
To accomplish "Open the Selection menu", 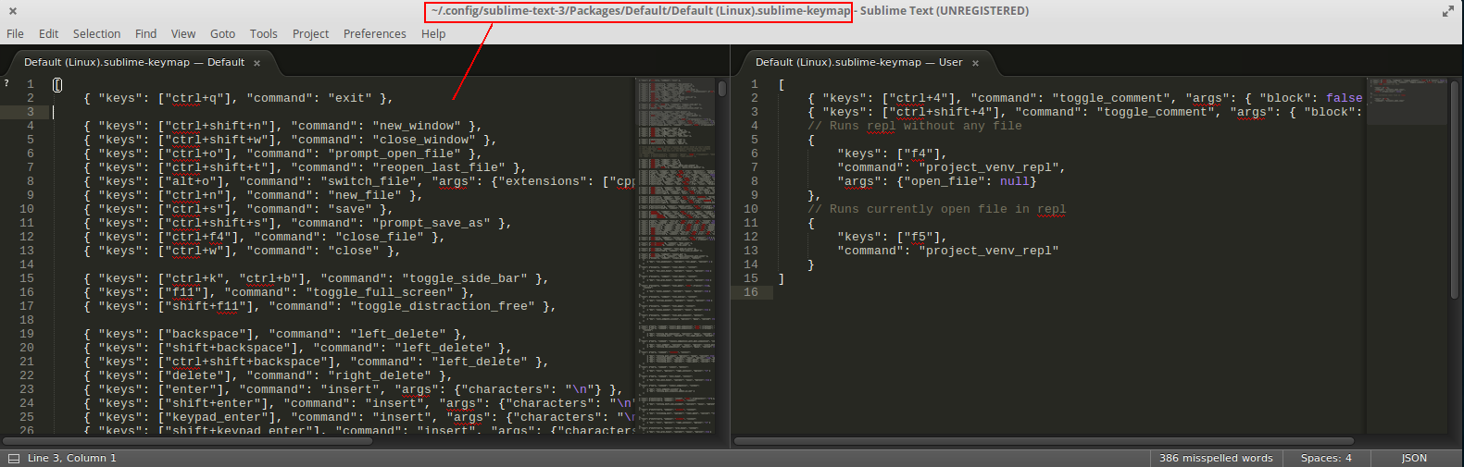I will (x=97, y=33).
